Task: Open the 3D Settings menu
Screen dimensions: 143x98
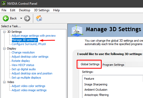Action: tap(42, 10)
